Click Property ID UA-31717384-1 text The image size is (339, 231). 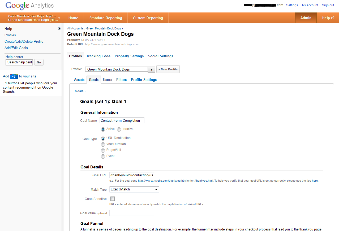click(x=95, y=40)
